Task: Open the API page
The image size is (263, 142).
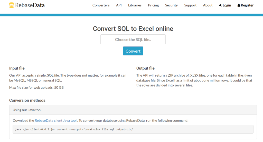Action: click(x=119, y=5)
